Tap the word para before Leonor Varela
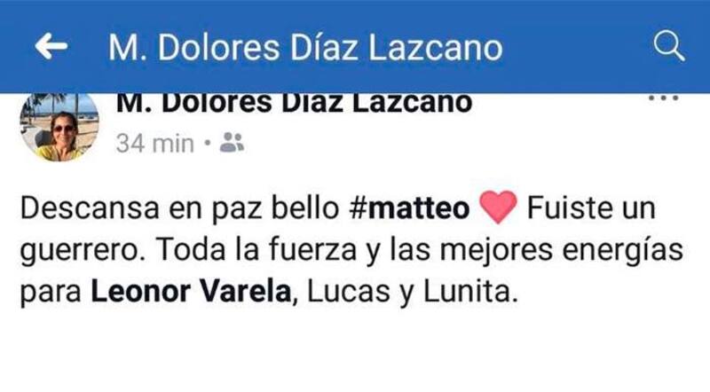The height and width of the screenshot is (392, 710). [x=51, y=294]
